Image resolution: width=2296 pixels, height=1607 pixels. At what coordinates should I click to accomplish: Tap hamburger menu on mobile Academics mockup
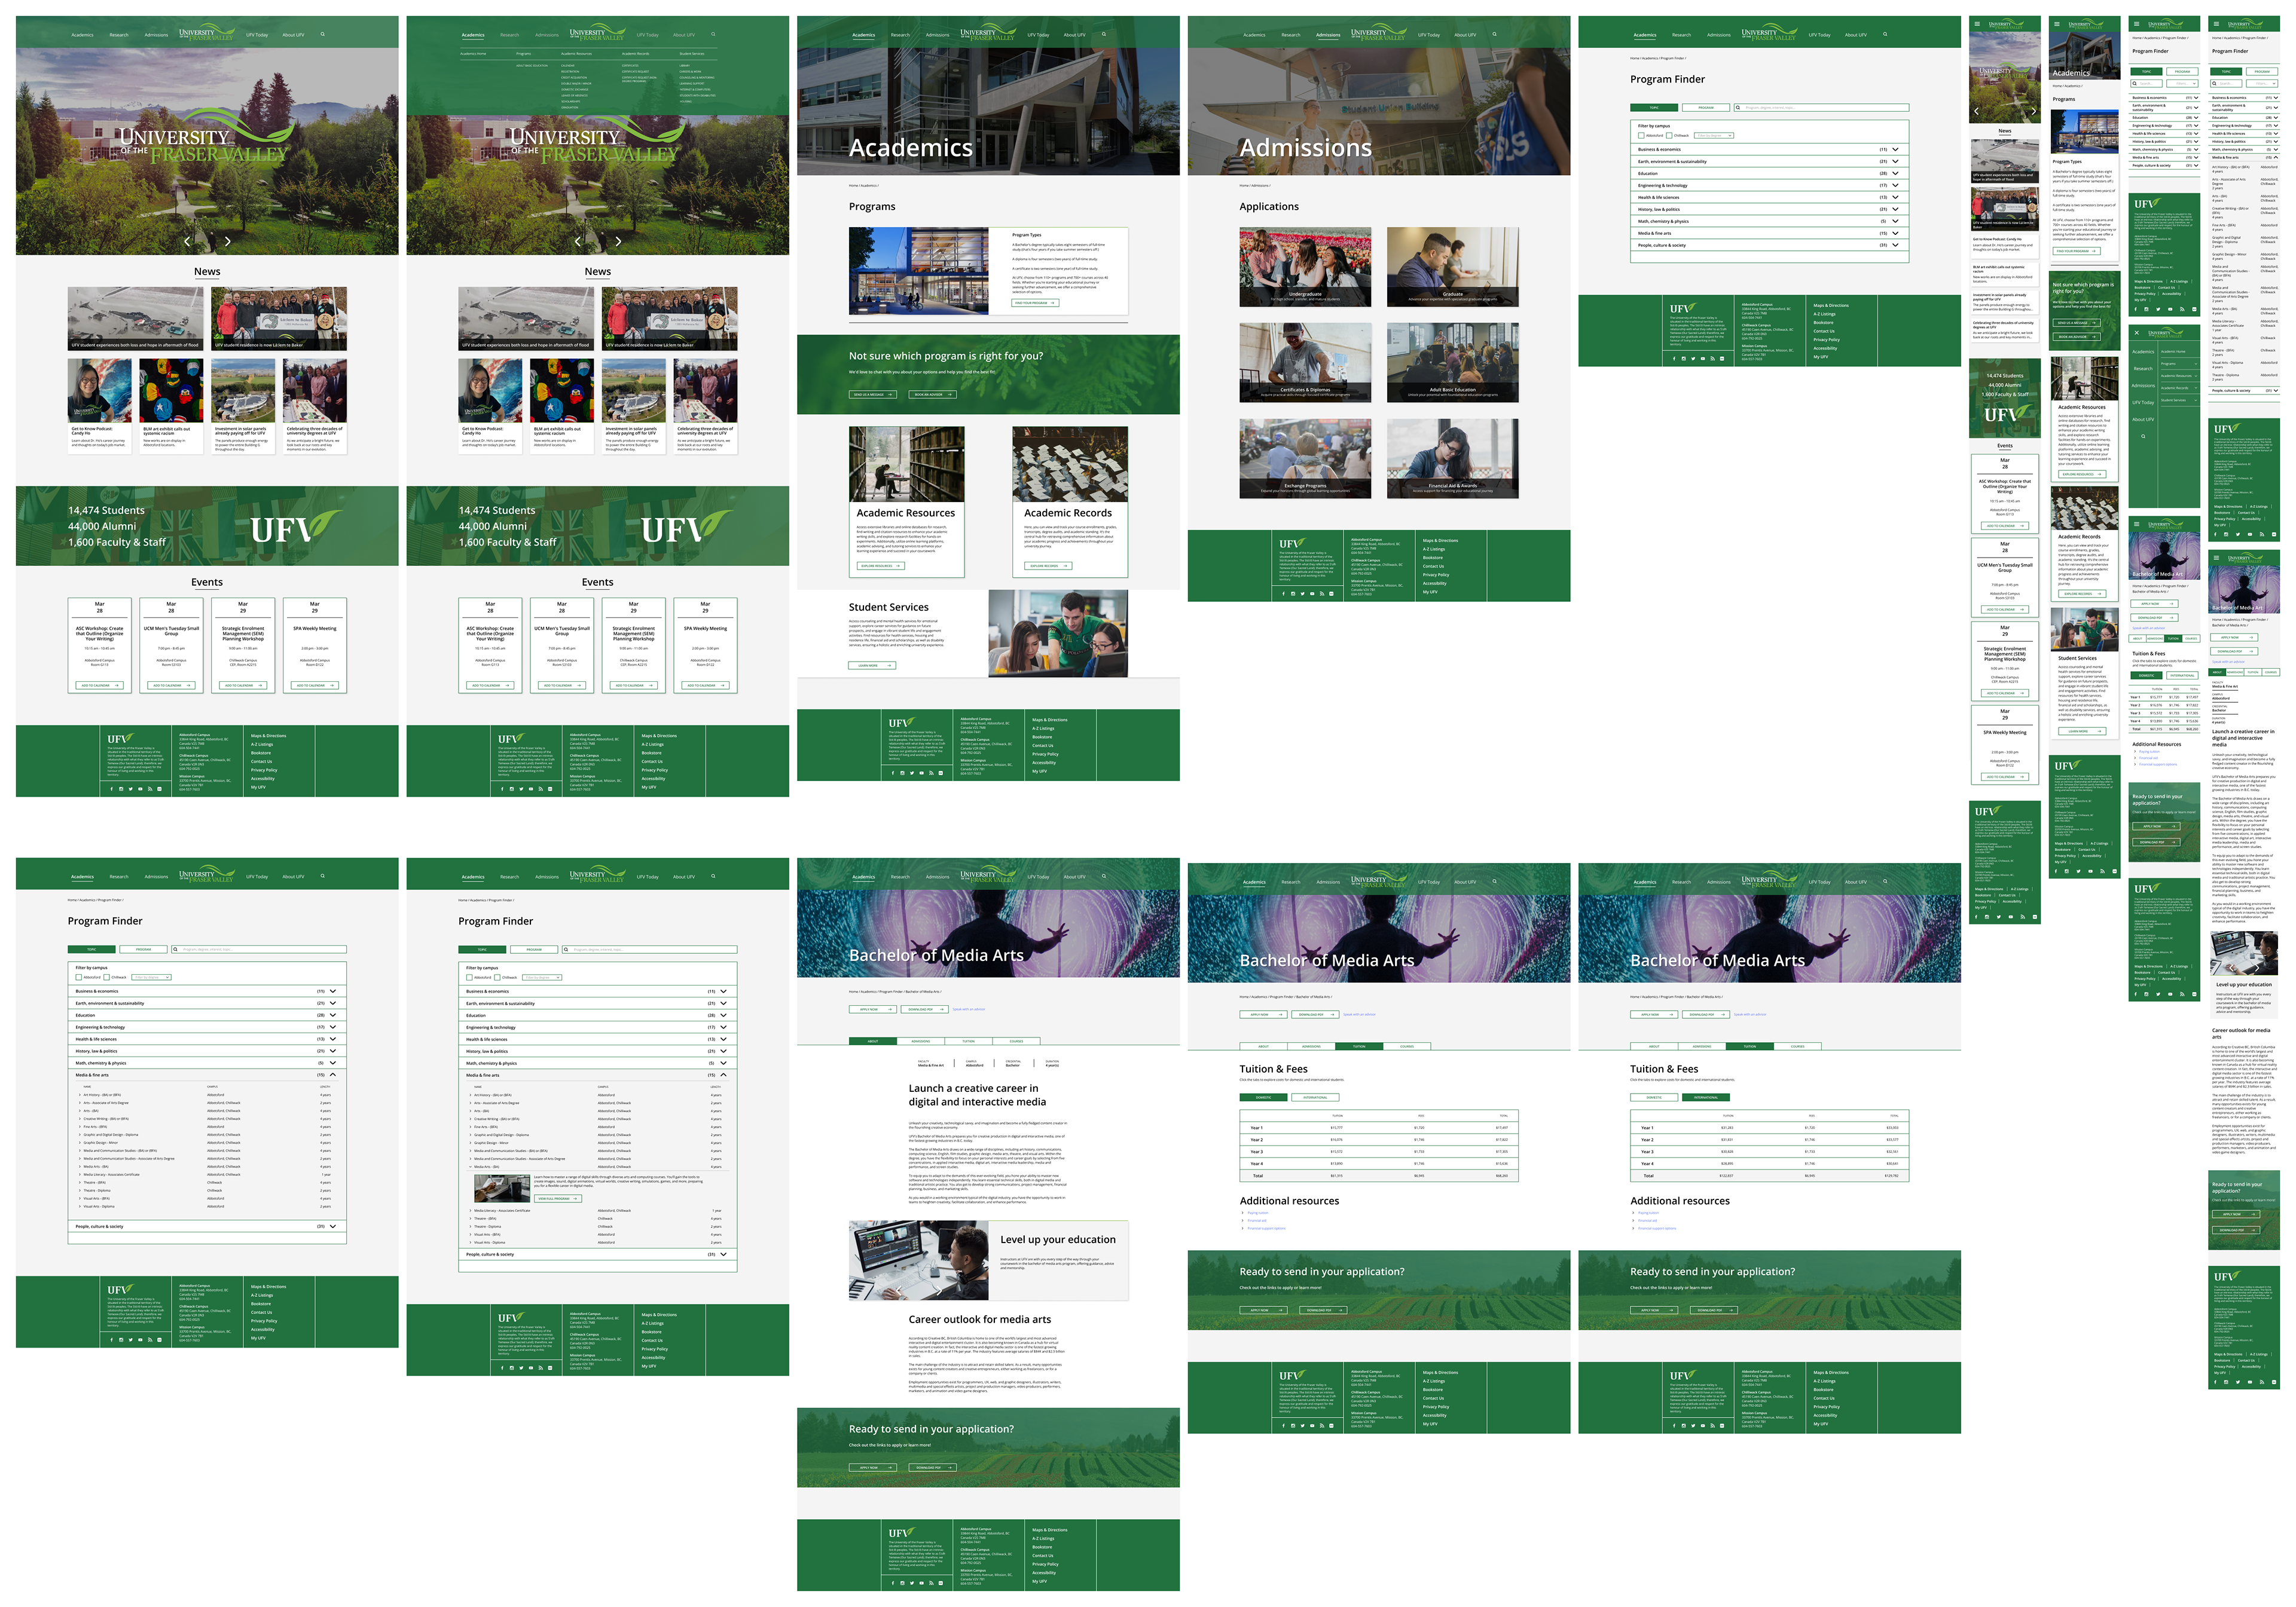[2057, 24]
